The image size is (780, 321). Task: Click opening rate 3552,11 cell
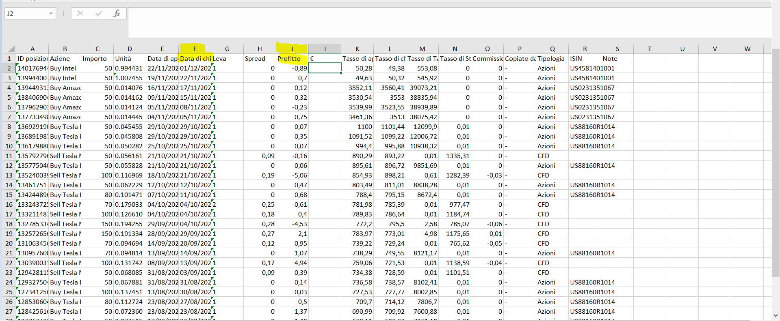(357, 88)
